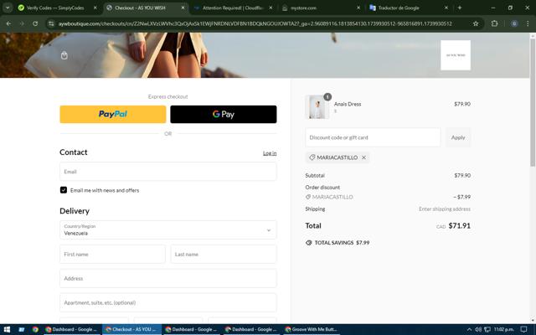The image size is (536, 335).
Task: Click the forward navigation arrow
Action: (22, 23)
